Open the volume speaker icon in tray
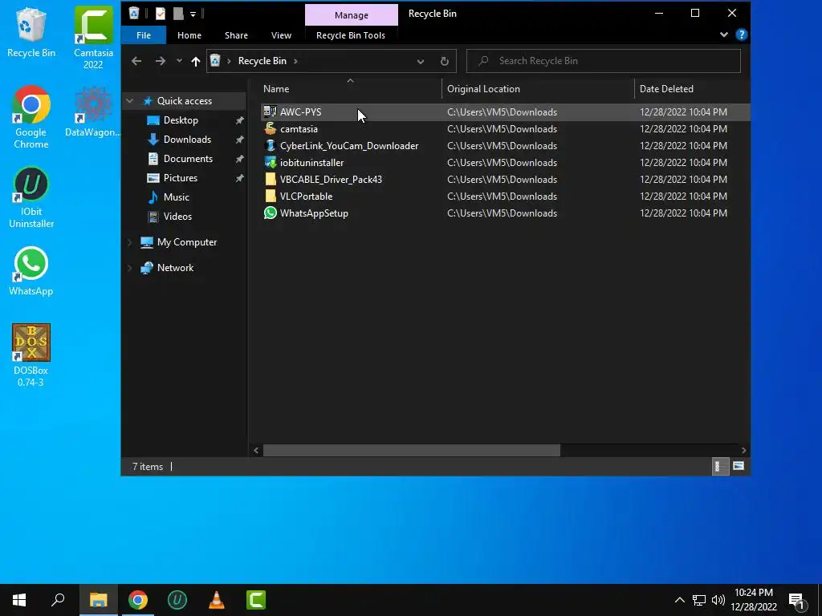This screenshot has height=616, width=822. 718,600
